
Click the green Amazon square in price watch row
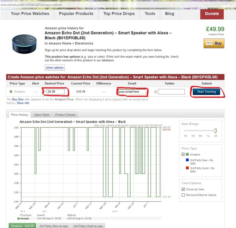click(x=11, y=92)
